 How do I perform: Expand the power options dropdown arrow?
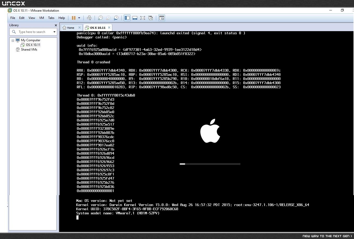point(79,18)
